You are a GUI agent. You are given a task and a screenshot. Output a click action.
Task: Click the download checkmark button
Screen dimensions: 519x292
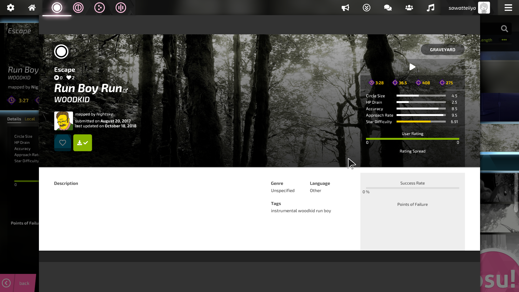(82, 142)
